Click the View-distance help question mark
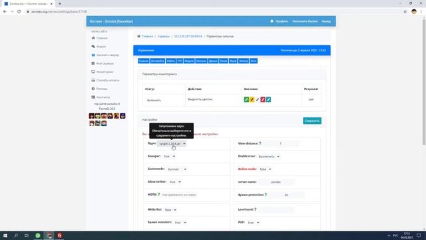The height and width of the screenshot is (240, 426). (x=260, y=143)
